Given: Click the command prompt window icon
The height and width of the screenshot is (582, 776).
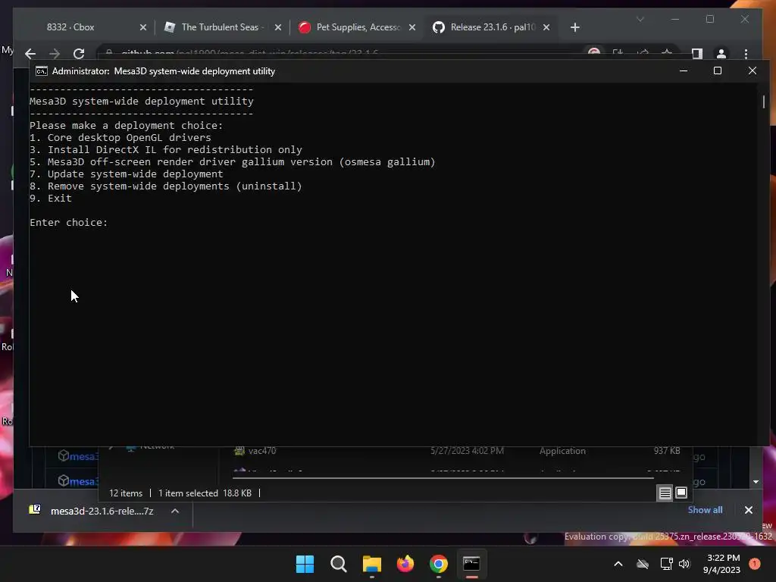Looking at the screenshot, I should tap(42, 71).
